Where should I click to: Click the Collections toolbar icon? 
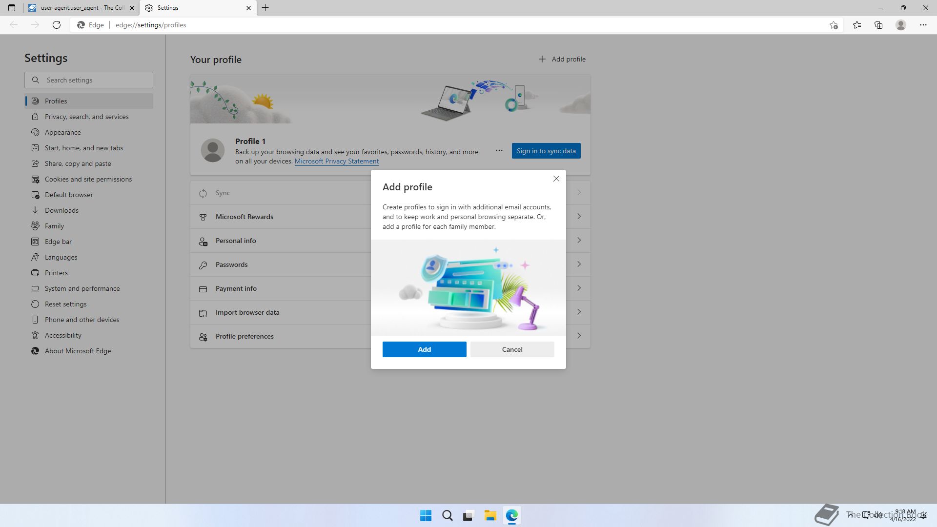(878, 25)
